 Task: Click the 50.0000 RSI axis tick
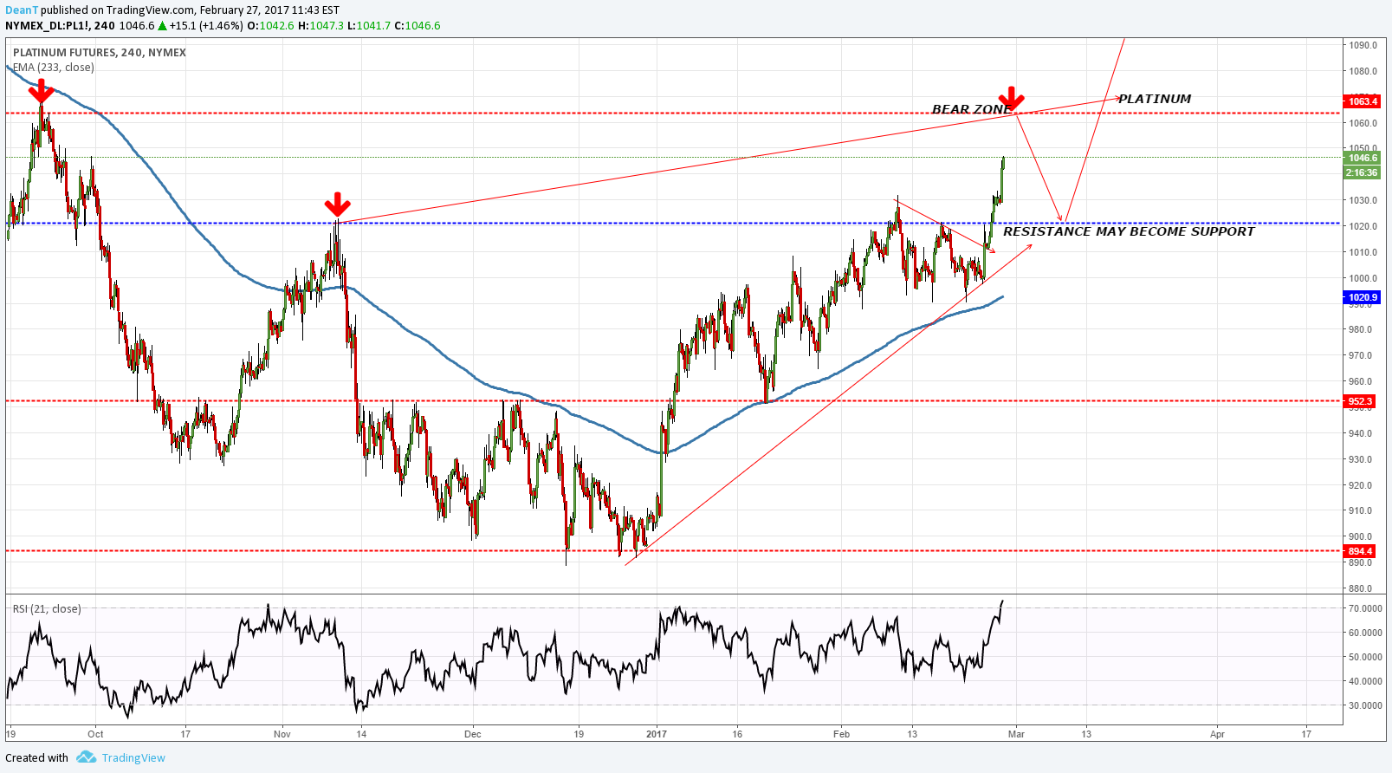pyautogui.click(x=1365, y=657)
